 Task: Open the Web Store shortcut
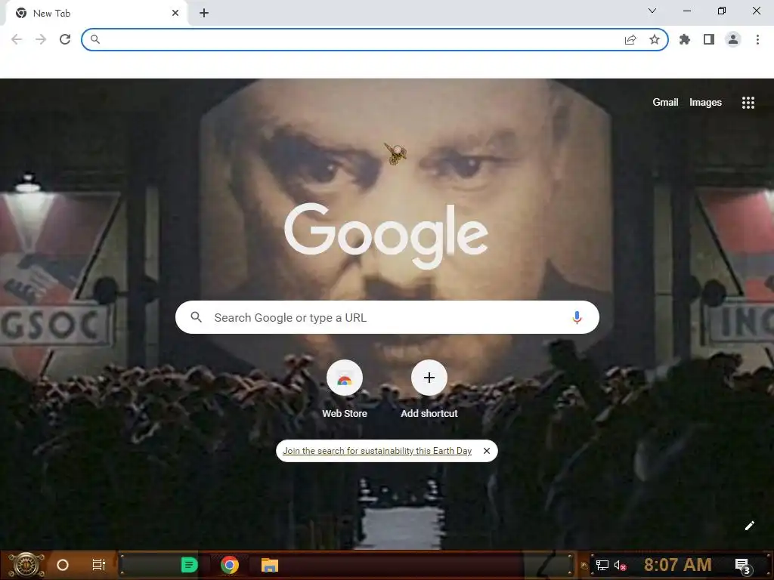tap(345, 390)
